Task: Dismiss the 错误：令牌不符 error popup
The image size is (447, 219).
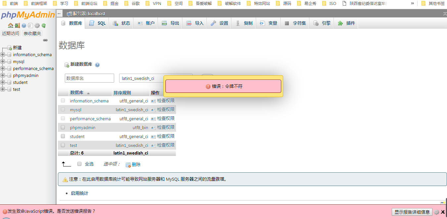Action: point(223,86)
